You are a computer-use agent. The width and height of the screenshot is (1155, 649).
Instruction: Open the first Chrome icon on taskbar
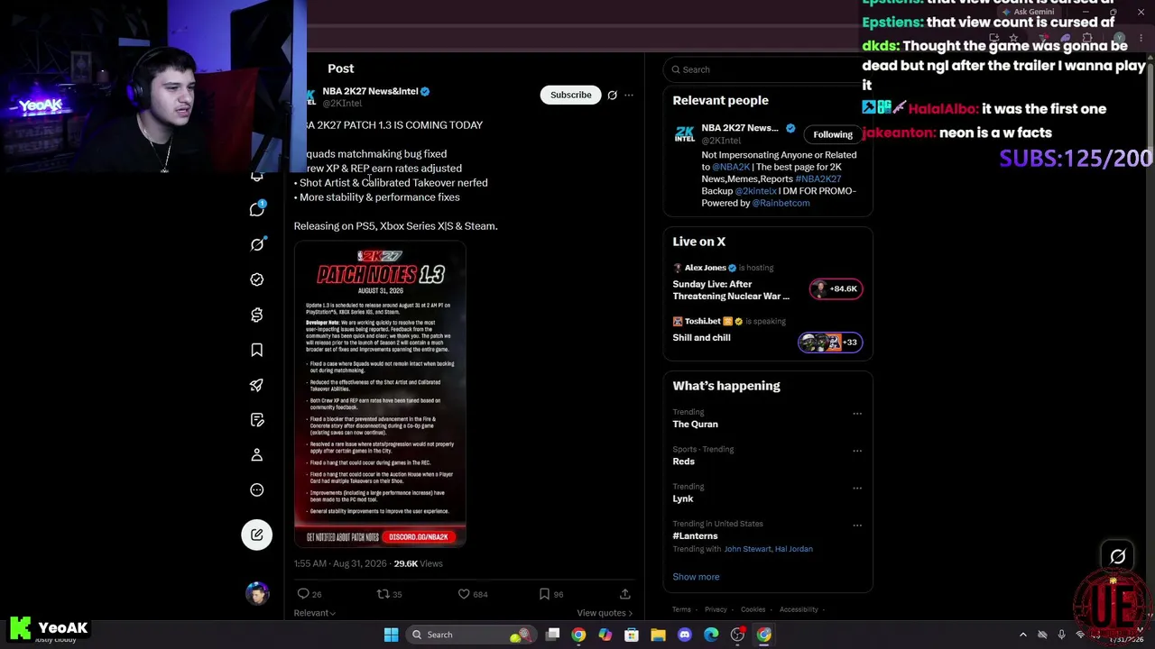click(x=578, y=635)
